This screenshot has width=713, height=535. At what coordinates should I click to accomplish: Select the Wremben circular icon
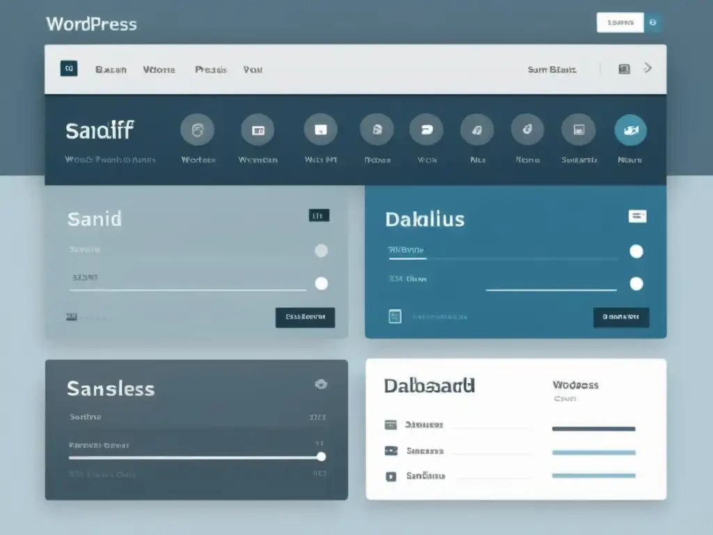tap(258, 130)
